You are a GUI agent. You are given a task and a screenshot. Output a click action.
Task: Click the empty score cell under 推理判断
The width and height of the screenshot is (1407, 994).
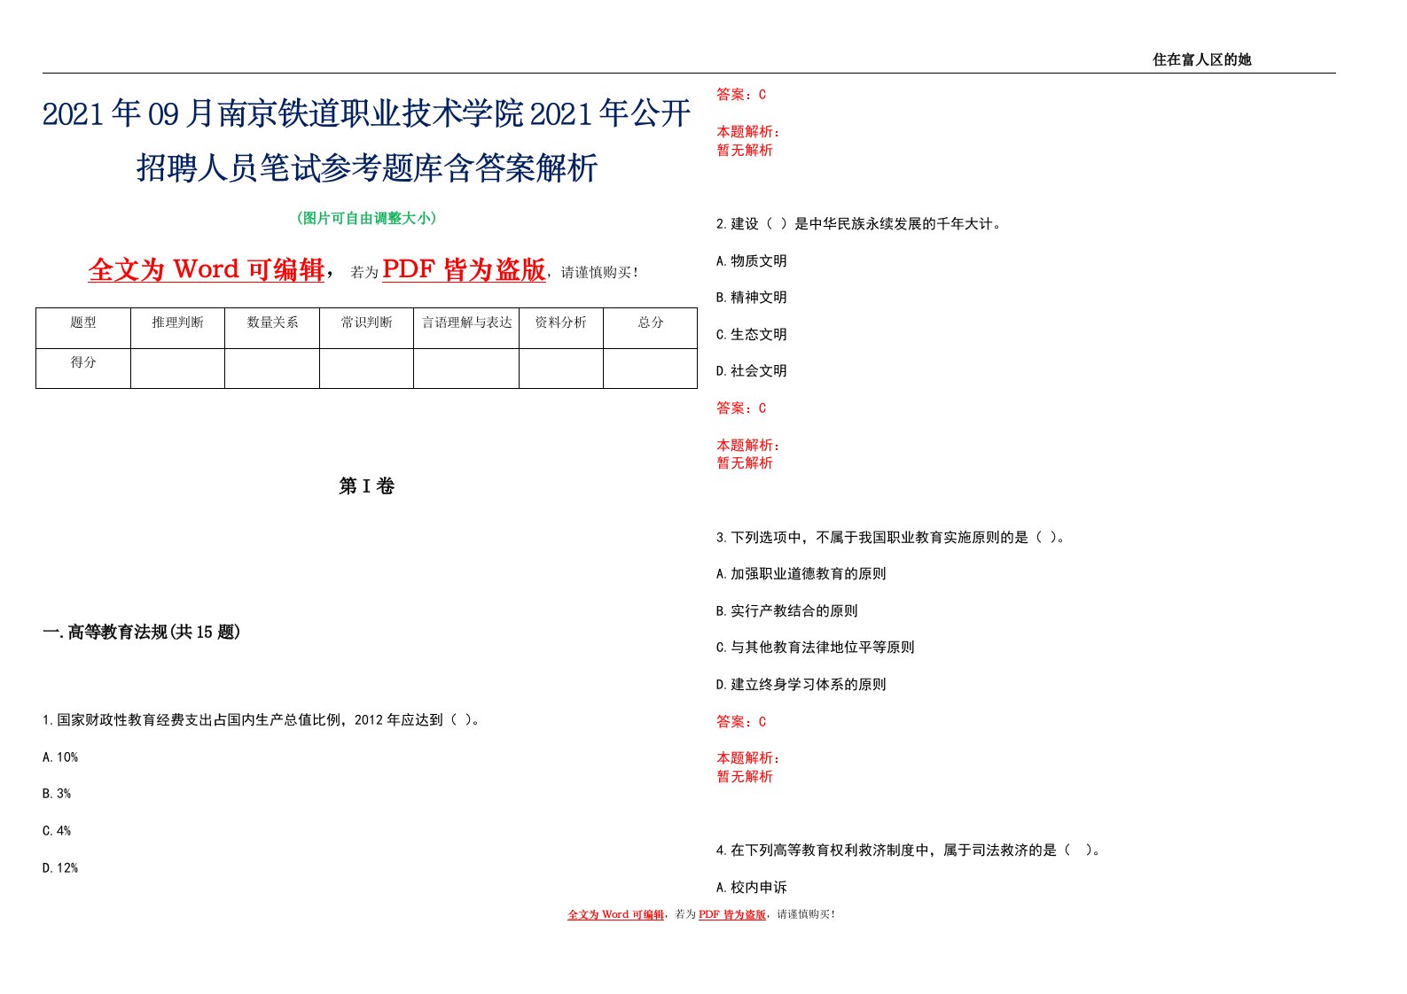tap(177, 368)
